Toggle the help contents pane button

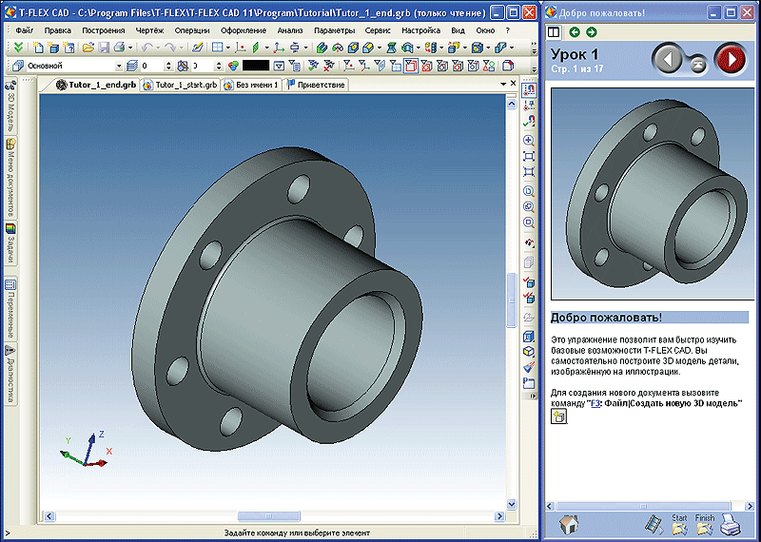tap(555, 32)
